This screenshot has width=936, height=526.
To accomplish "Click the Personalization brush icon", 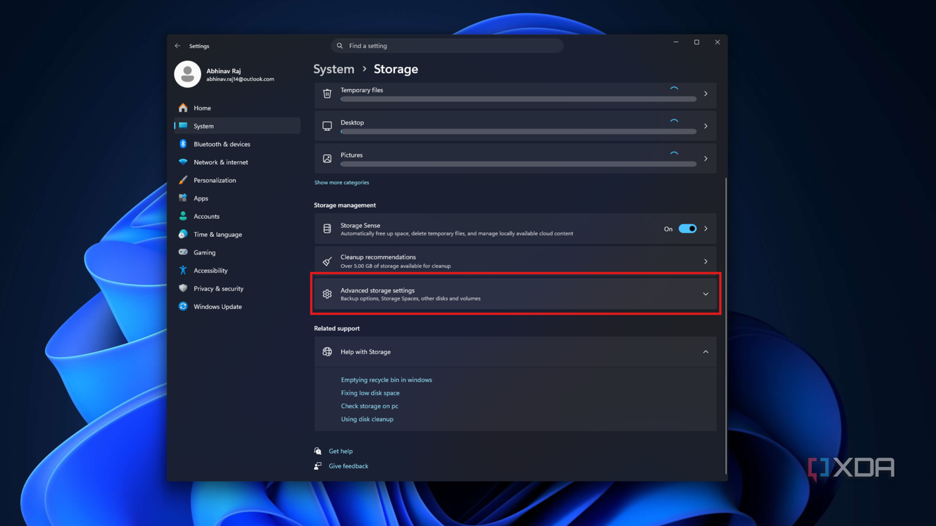I will click(183, 180).
